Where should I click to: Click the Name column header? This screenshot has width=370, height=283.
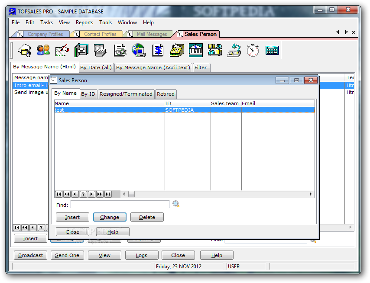tap(110, 103)
